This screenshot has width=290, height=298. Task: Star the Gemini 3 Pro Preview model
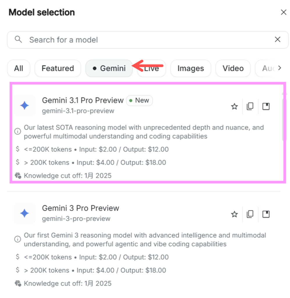[234, 214]
